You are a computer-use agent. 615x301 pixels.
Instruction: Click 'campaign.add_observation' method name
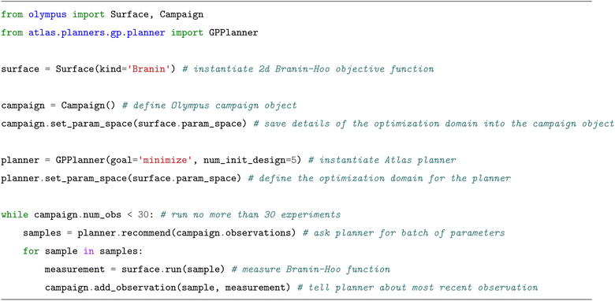(110, 288)
